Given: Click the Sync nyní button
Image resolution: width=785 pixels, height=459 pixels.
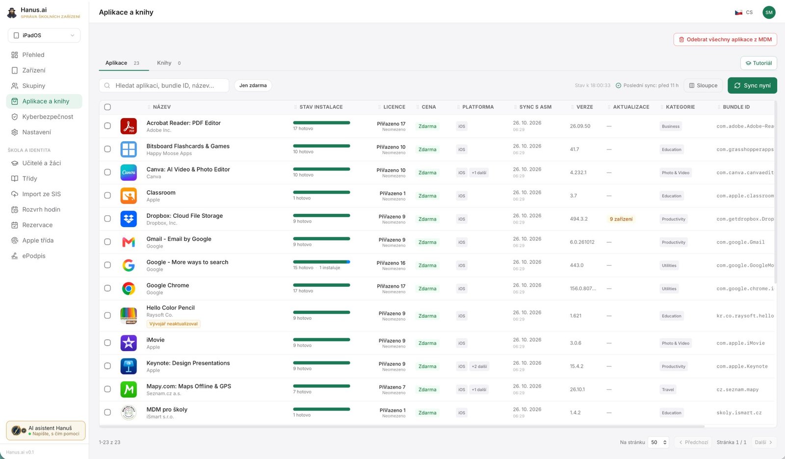Looking at the screenshot, I should (752, 85).
